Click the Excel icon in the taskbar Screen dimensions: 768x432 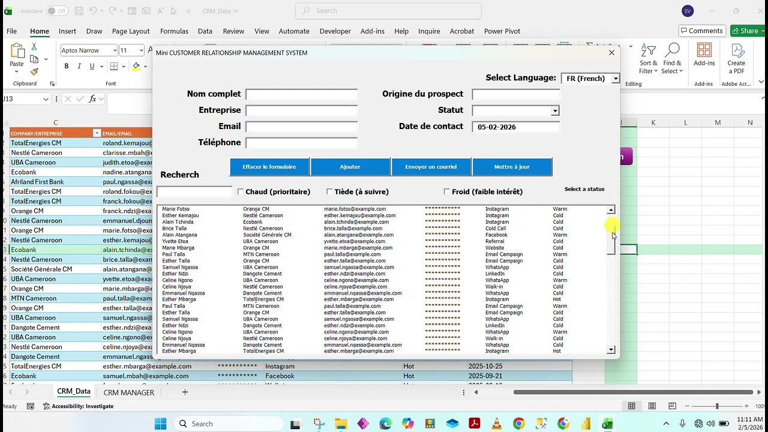[x=607, y=424]
